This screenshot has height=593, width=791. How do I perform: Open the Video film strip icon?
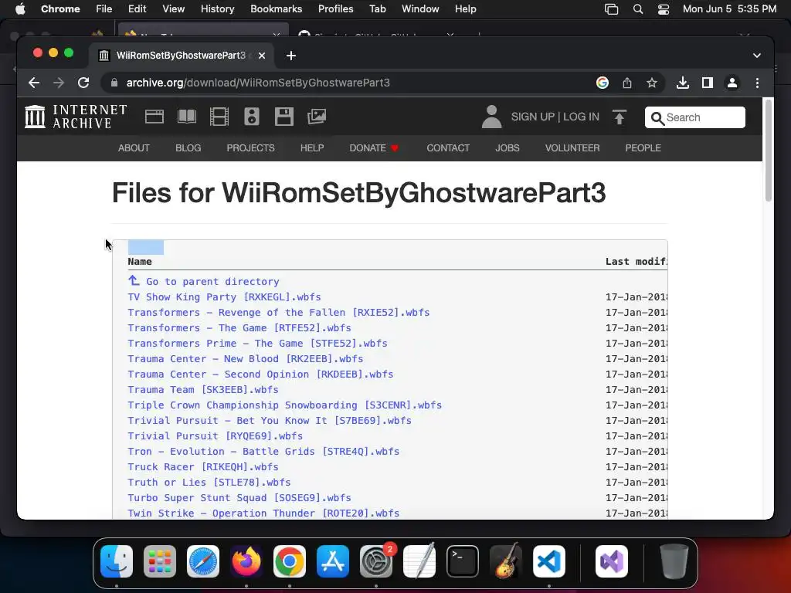[x=219, y=117]
